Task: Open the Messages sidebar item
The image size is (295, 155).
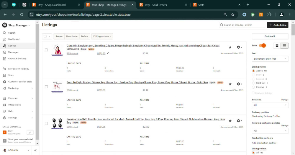Action: tap(13, 52)
